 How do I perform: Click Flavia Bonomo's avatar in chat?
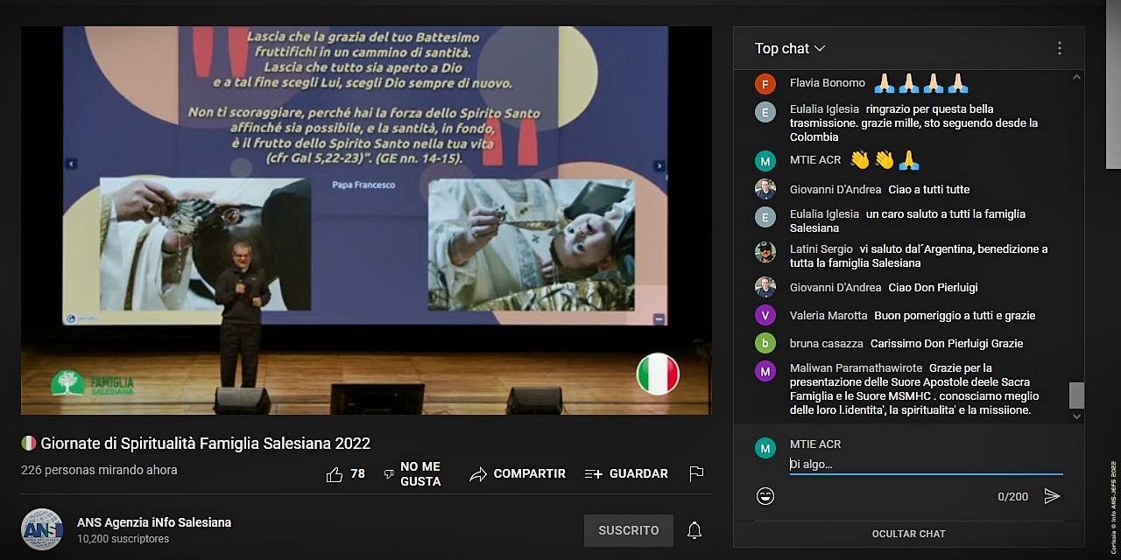point(765,84)
